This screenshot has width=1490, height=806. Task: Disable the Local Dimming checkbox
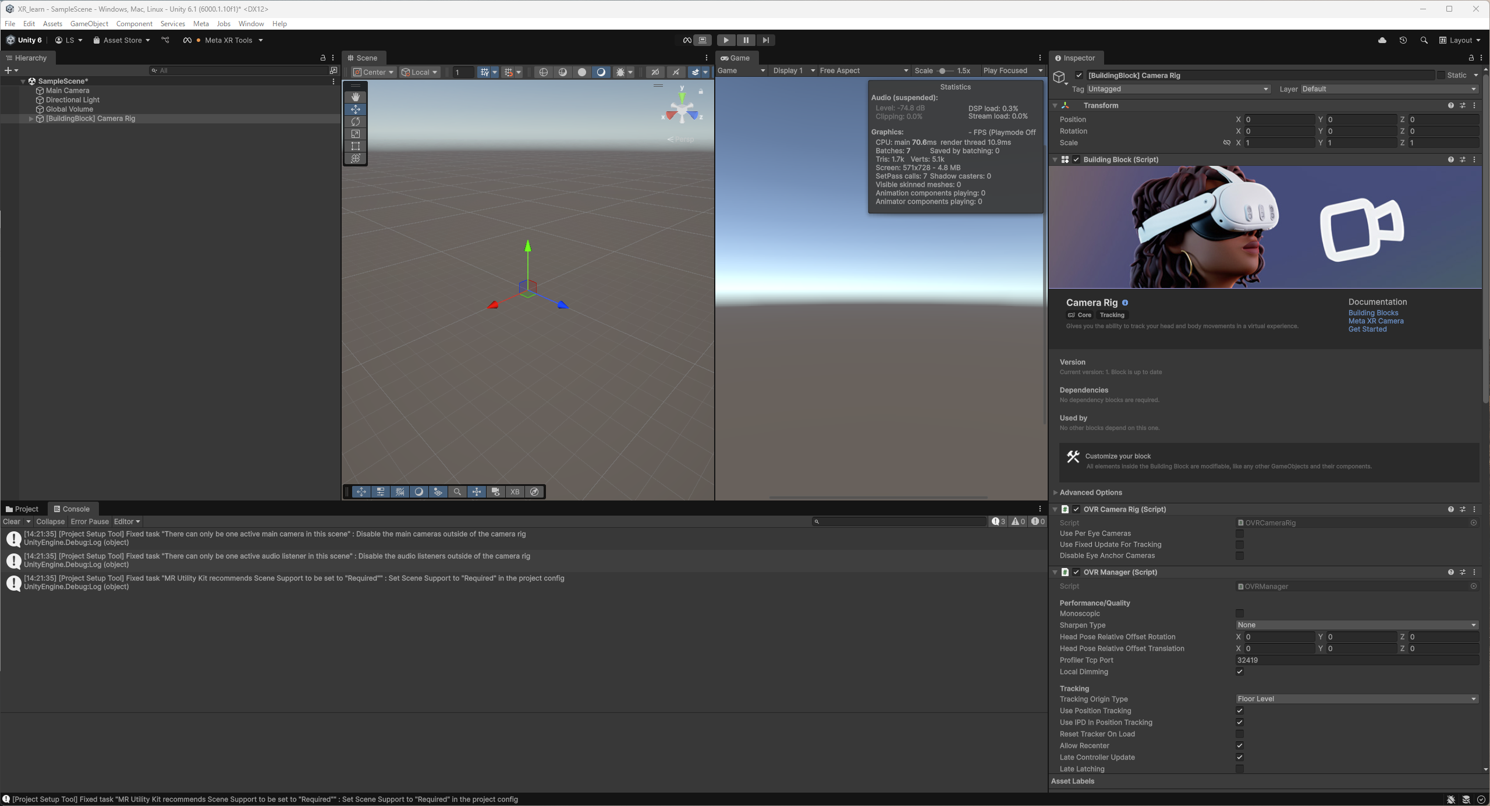[1240, 672]
